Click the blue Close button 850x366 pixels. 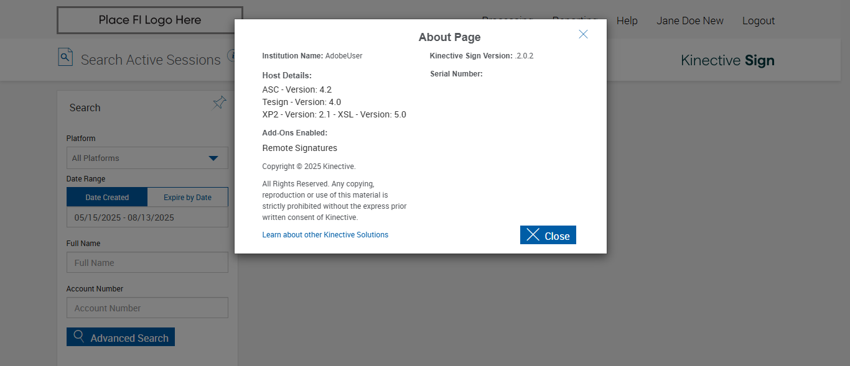point(548,235)
